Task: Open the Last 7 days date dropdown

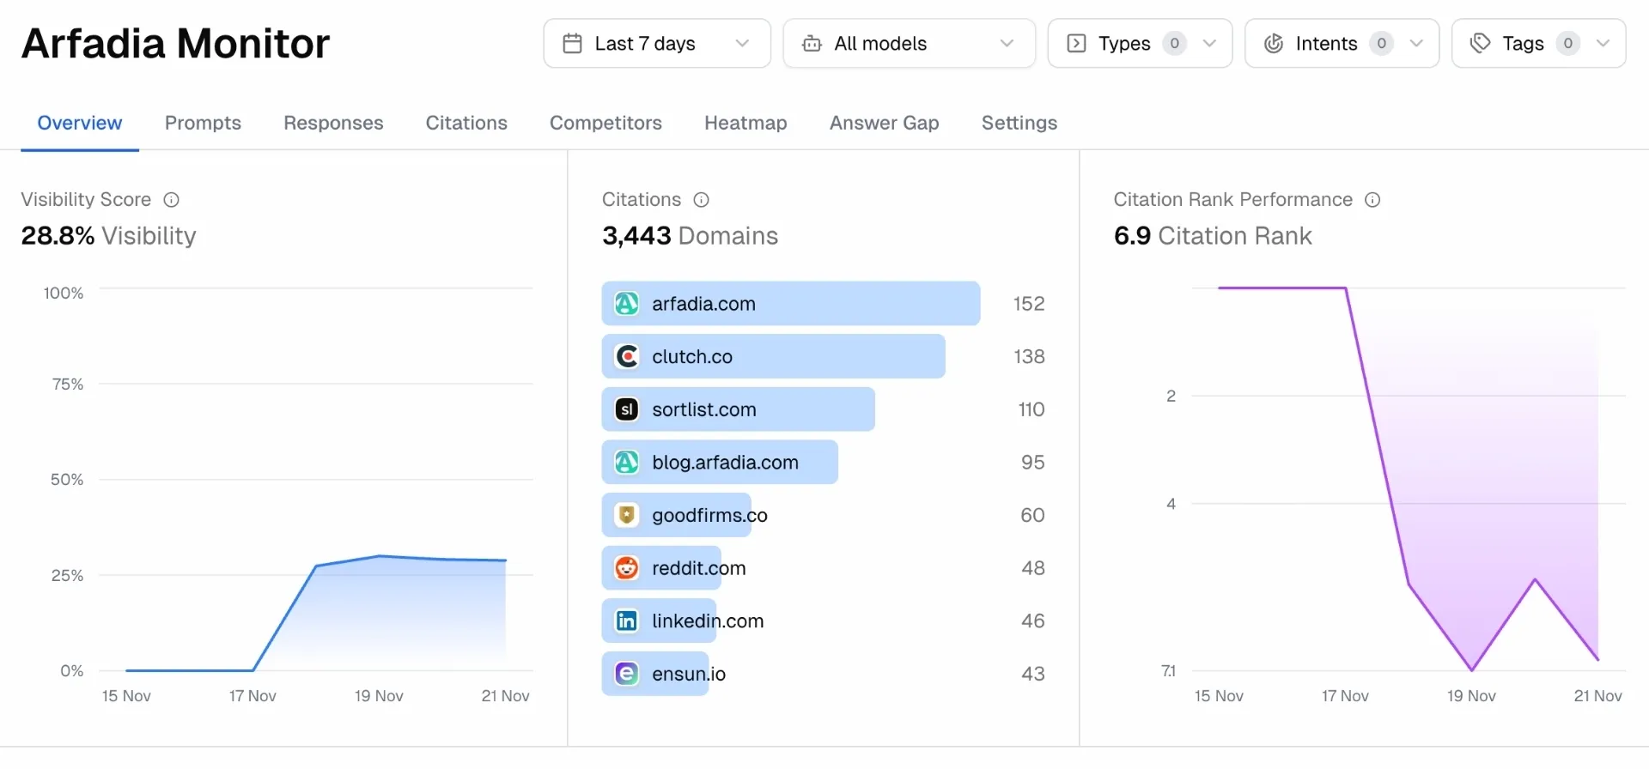Action: pos(657,43)
